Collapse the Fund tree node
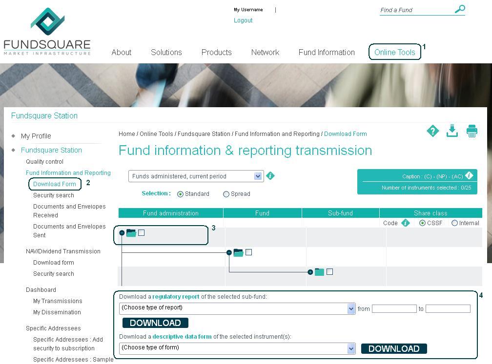The width and height of the screenshot is (492, 364). coord(229,252)
